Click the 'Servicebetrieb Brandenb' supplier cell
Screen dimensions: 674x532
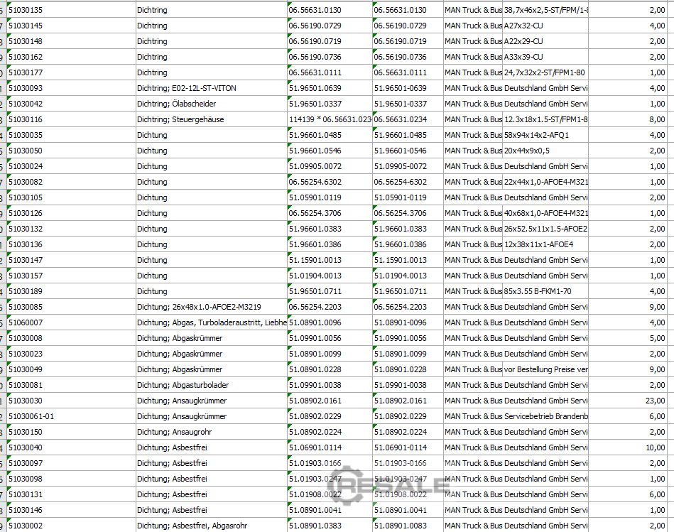(516, 416)
